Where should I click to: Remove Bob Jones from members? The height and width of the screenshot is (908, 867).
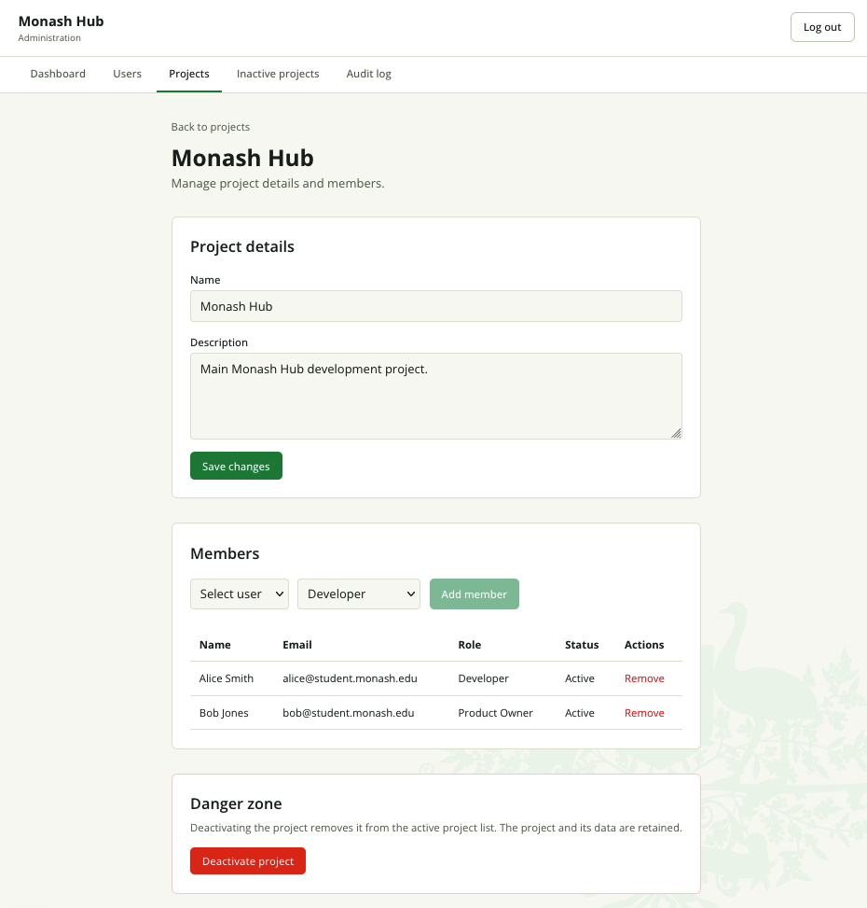644,713
